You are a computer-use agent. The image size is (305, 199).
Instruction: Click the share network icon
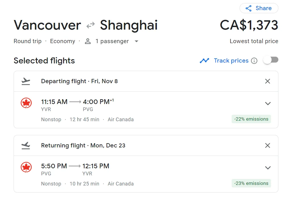tap(248, 8)
